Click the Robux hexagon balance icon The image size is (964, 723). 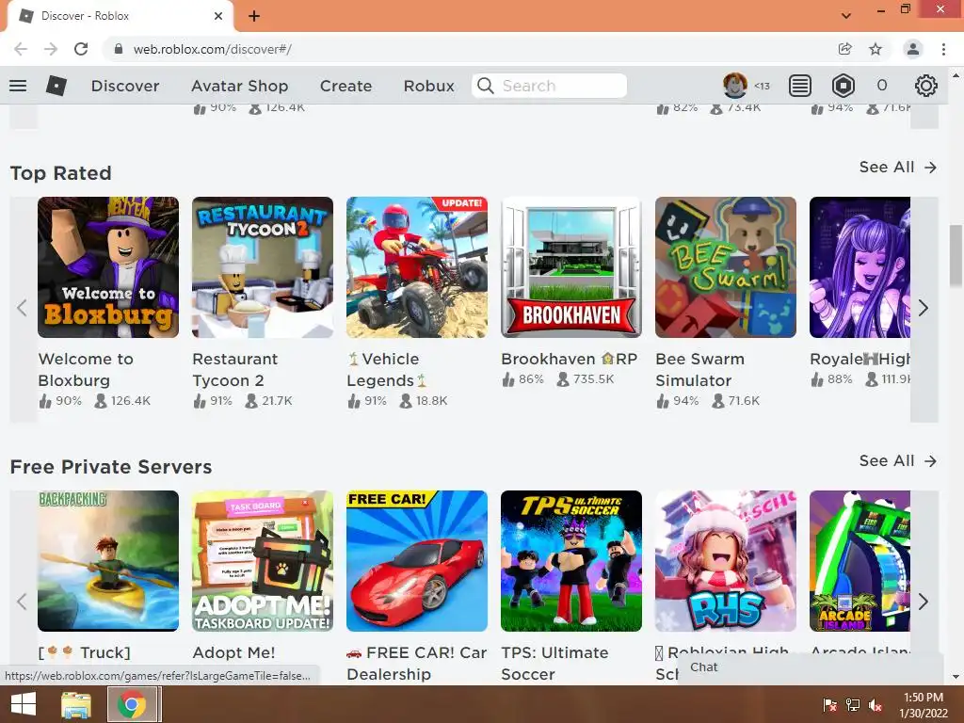pyautogui.click(x=843, y=86)
